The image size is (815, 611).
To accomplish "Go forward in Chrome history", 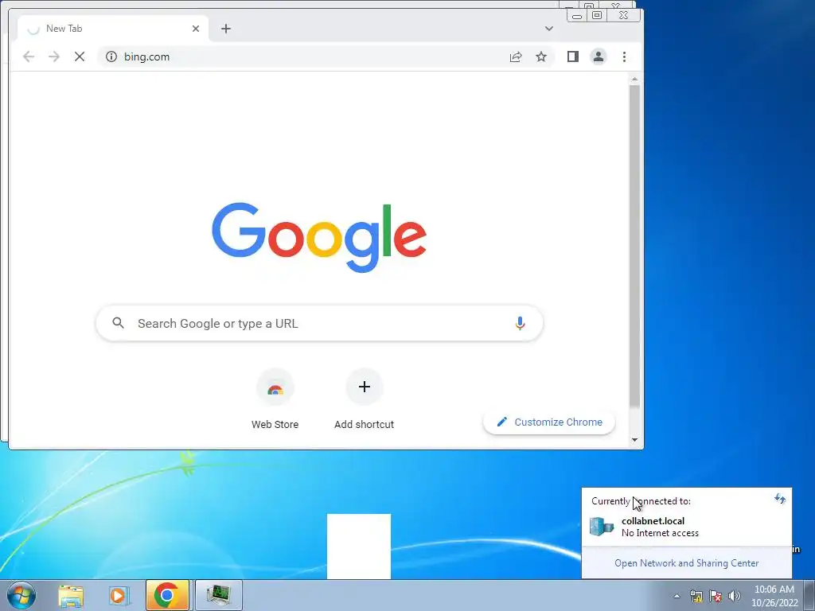I will coord(54,56).
